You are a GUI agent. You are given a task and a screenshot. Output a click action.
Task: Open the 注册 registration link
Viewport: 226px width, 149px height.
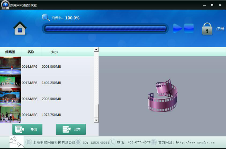pos(220,29)
